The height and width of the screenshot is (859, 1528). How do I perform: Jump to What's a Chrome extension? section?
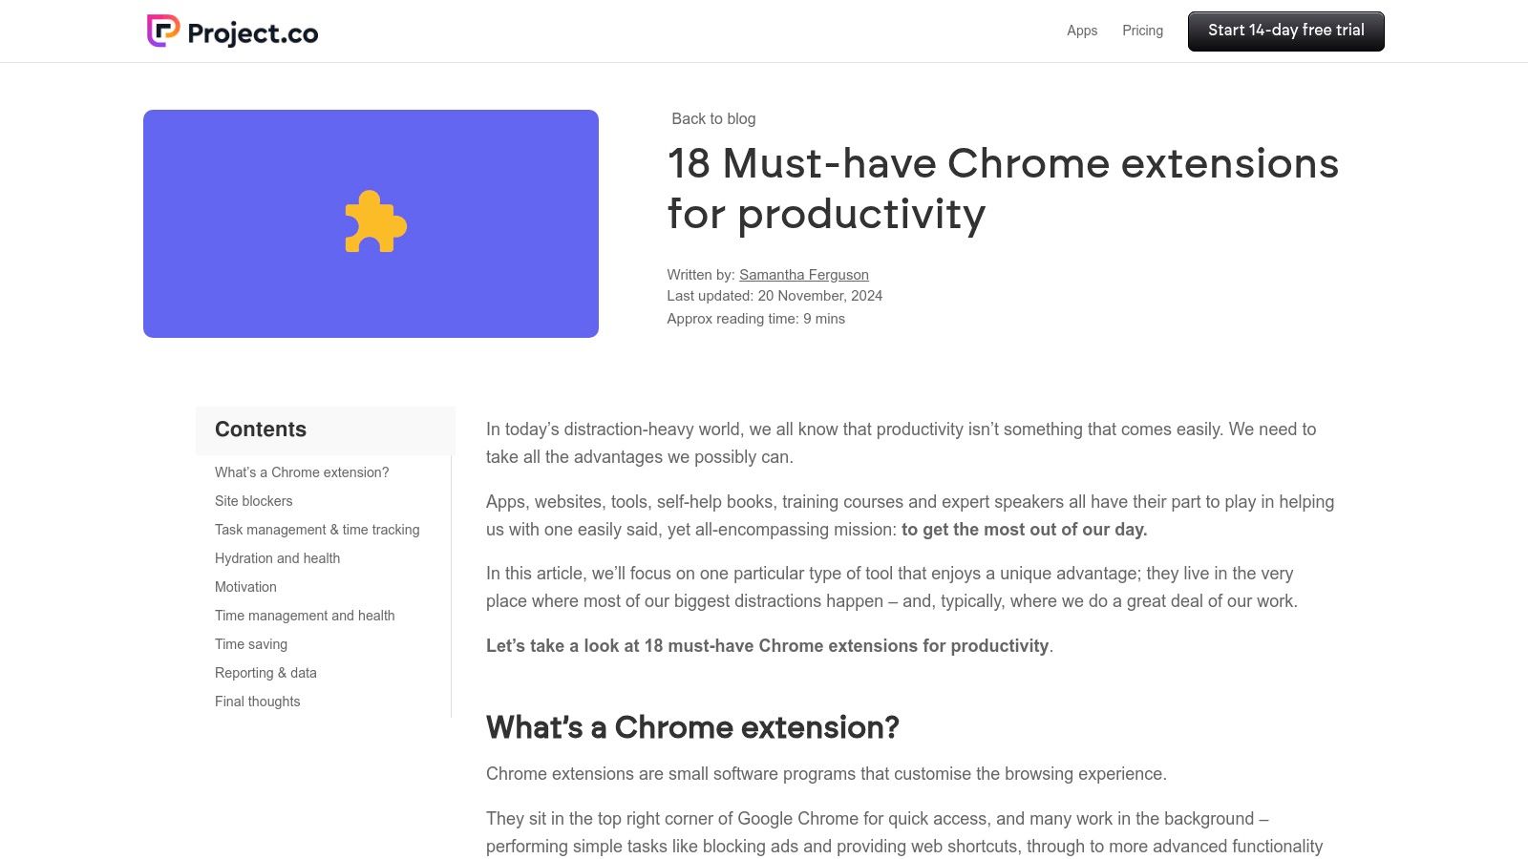(302, 472)
